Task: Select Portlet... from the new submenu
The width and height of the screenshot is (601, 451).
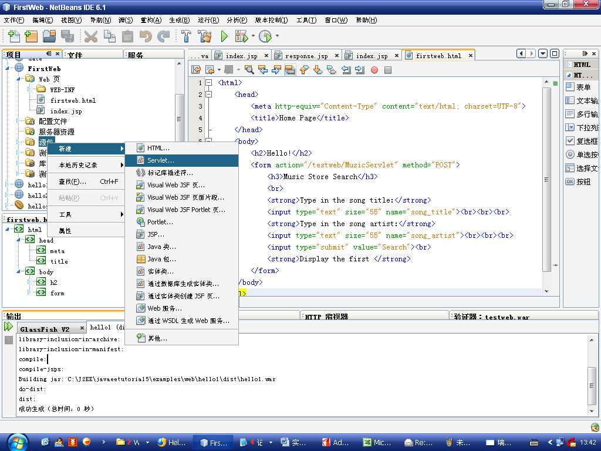Action: point(182,222)
